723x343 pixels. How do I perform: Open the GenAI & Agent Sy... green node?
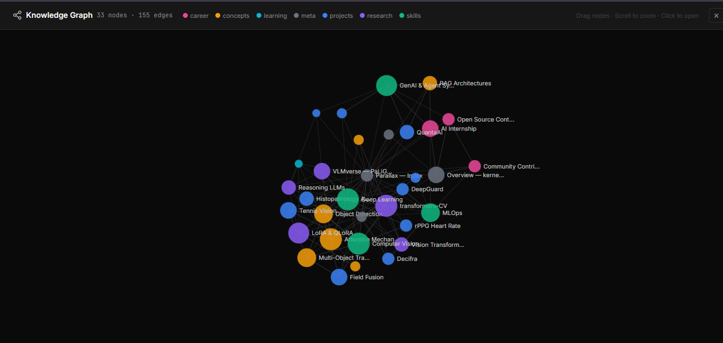(x=386, y=85)
